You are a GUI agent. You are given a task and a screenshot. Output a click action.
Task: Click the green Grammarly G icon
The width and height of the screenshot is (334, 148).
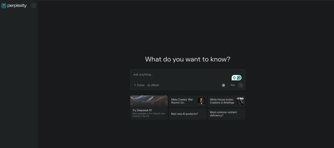point(239,78)
